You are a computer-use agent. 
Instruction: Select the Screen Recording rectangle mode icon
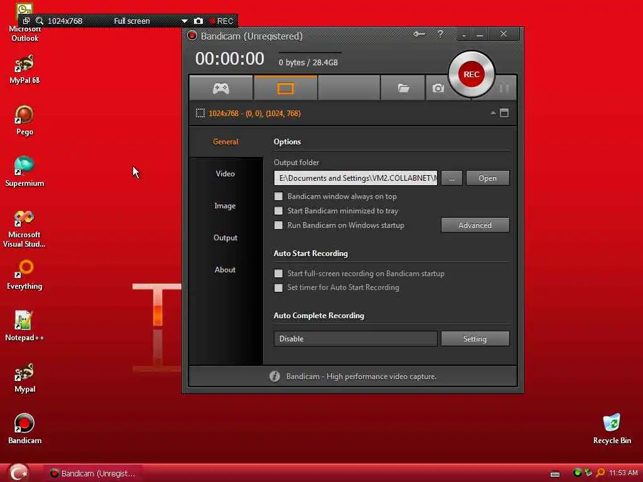coord(286,88)
